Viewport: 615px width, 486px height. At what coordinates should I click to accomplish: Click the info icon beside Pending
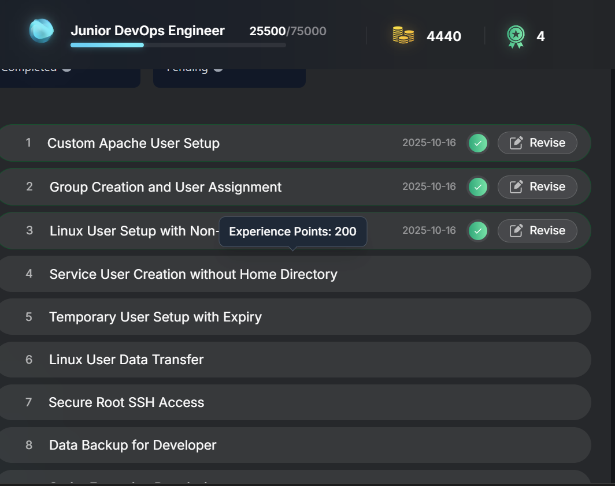(218, 68)
